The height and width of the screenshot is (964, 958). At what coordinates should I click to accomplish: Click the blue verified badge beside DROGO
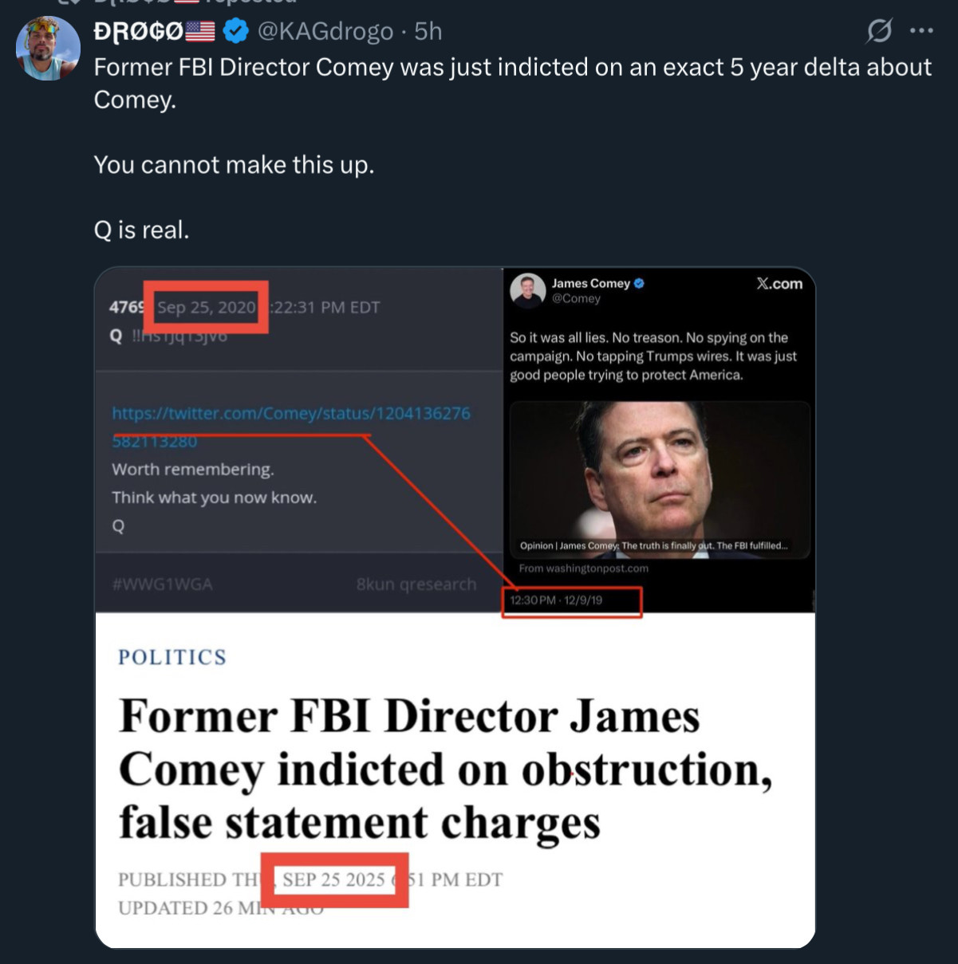click(x=235, y=31)
